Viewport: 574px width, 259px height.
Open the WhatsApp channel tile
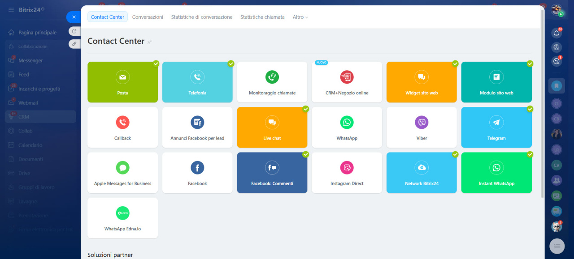347,127
